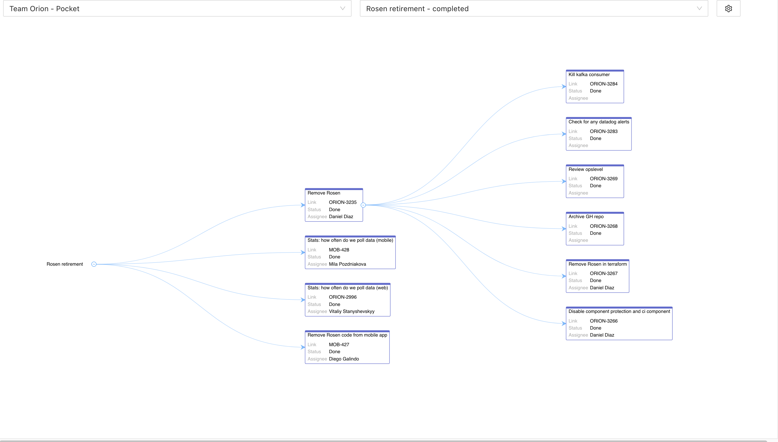Screen dimensions: 778x442
Task: Click assignee Mila Pozdniakova on MOB-428 card
Action: click(x=347, y=264)
